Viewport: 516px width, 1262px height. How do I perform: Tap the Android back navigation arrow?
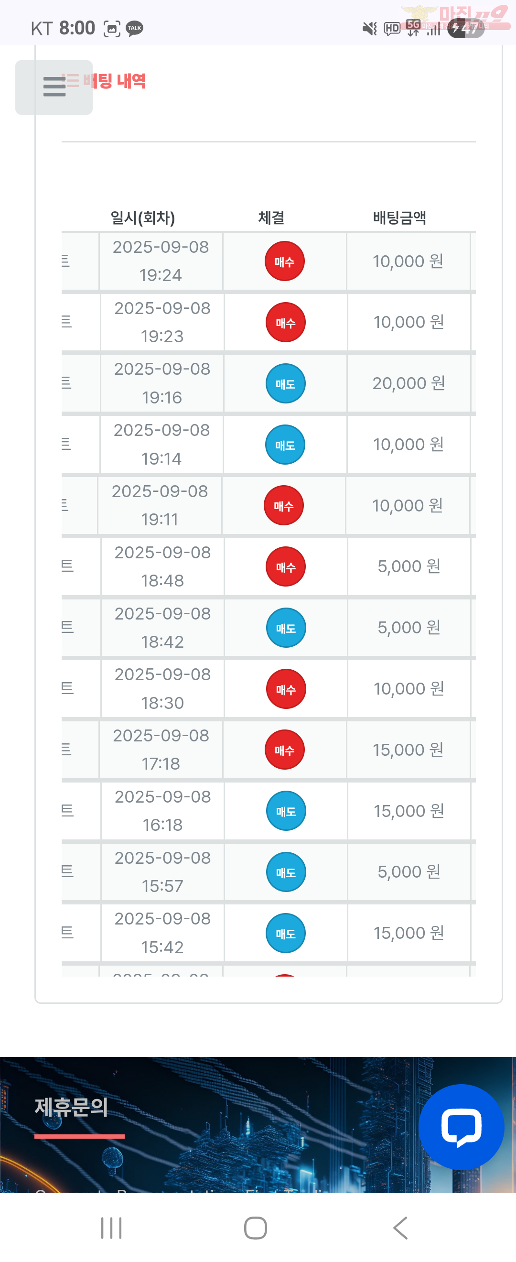[400, 1228]
